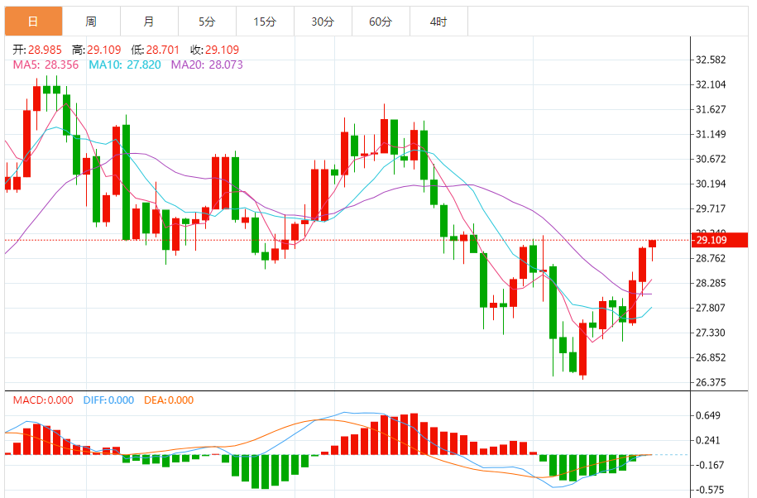Click the 0.649 MACD axis label
Viewport: 757px width, 498px height.
[707, 415]
